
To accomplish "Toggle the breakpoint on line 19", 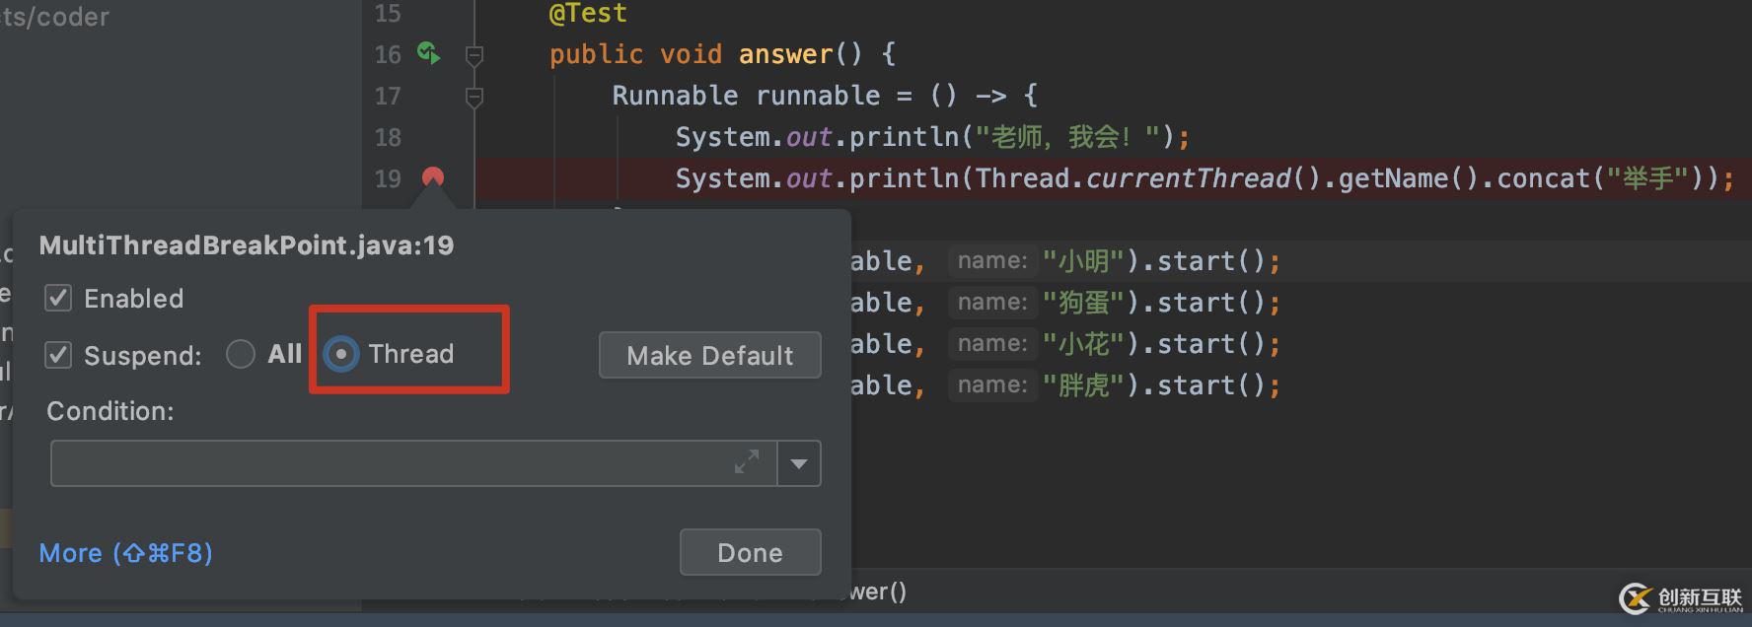I will [x=433, y=177].
